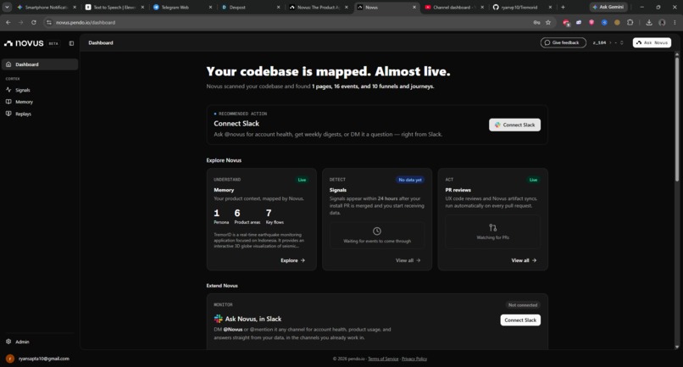Click Connect Slack in recommended action
The width and height of the screenshot is (683, 367).
click(514, 125)
